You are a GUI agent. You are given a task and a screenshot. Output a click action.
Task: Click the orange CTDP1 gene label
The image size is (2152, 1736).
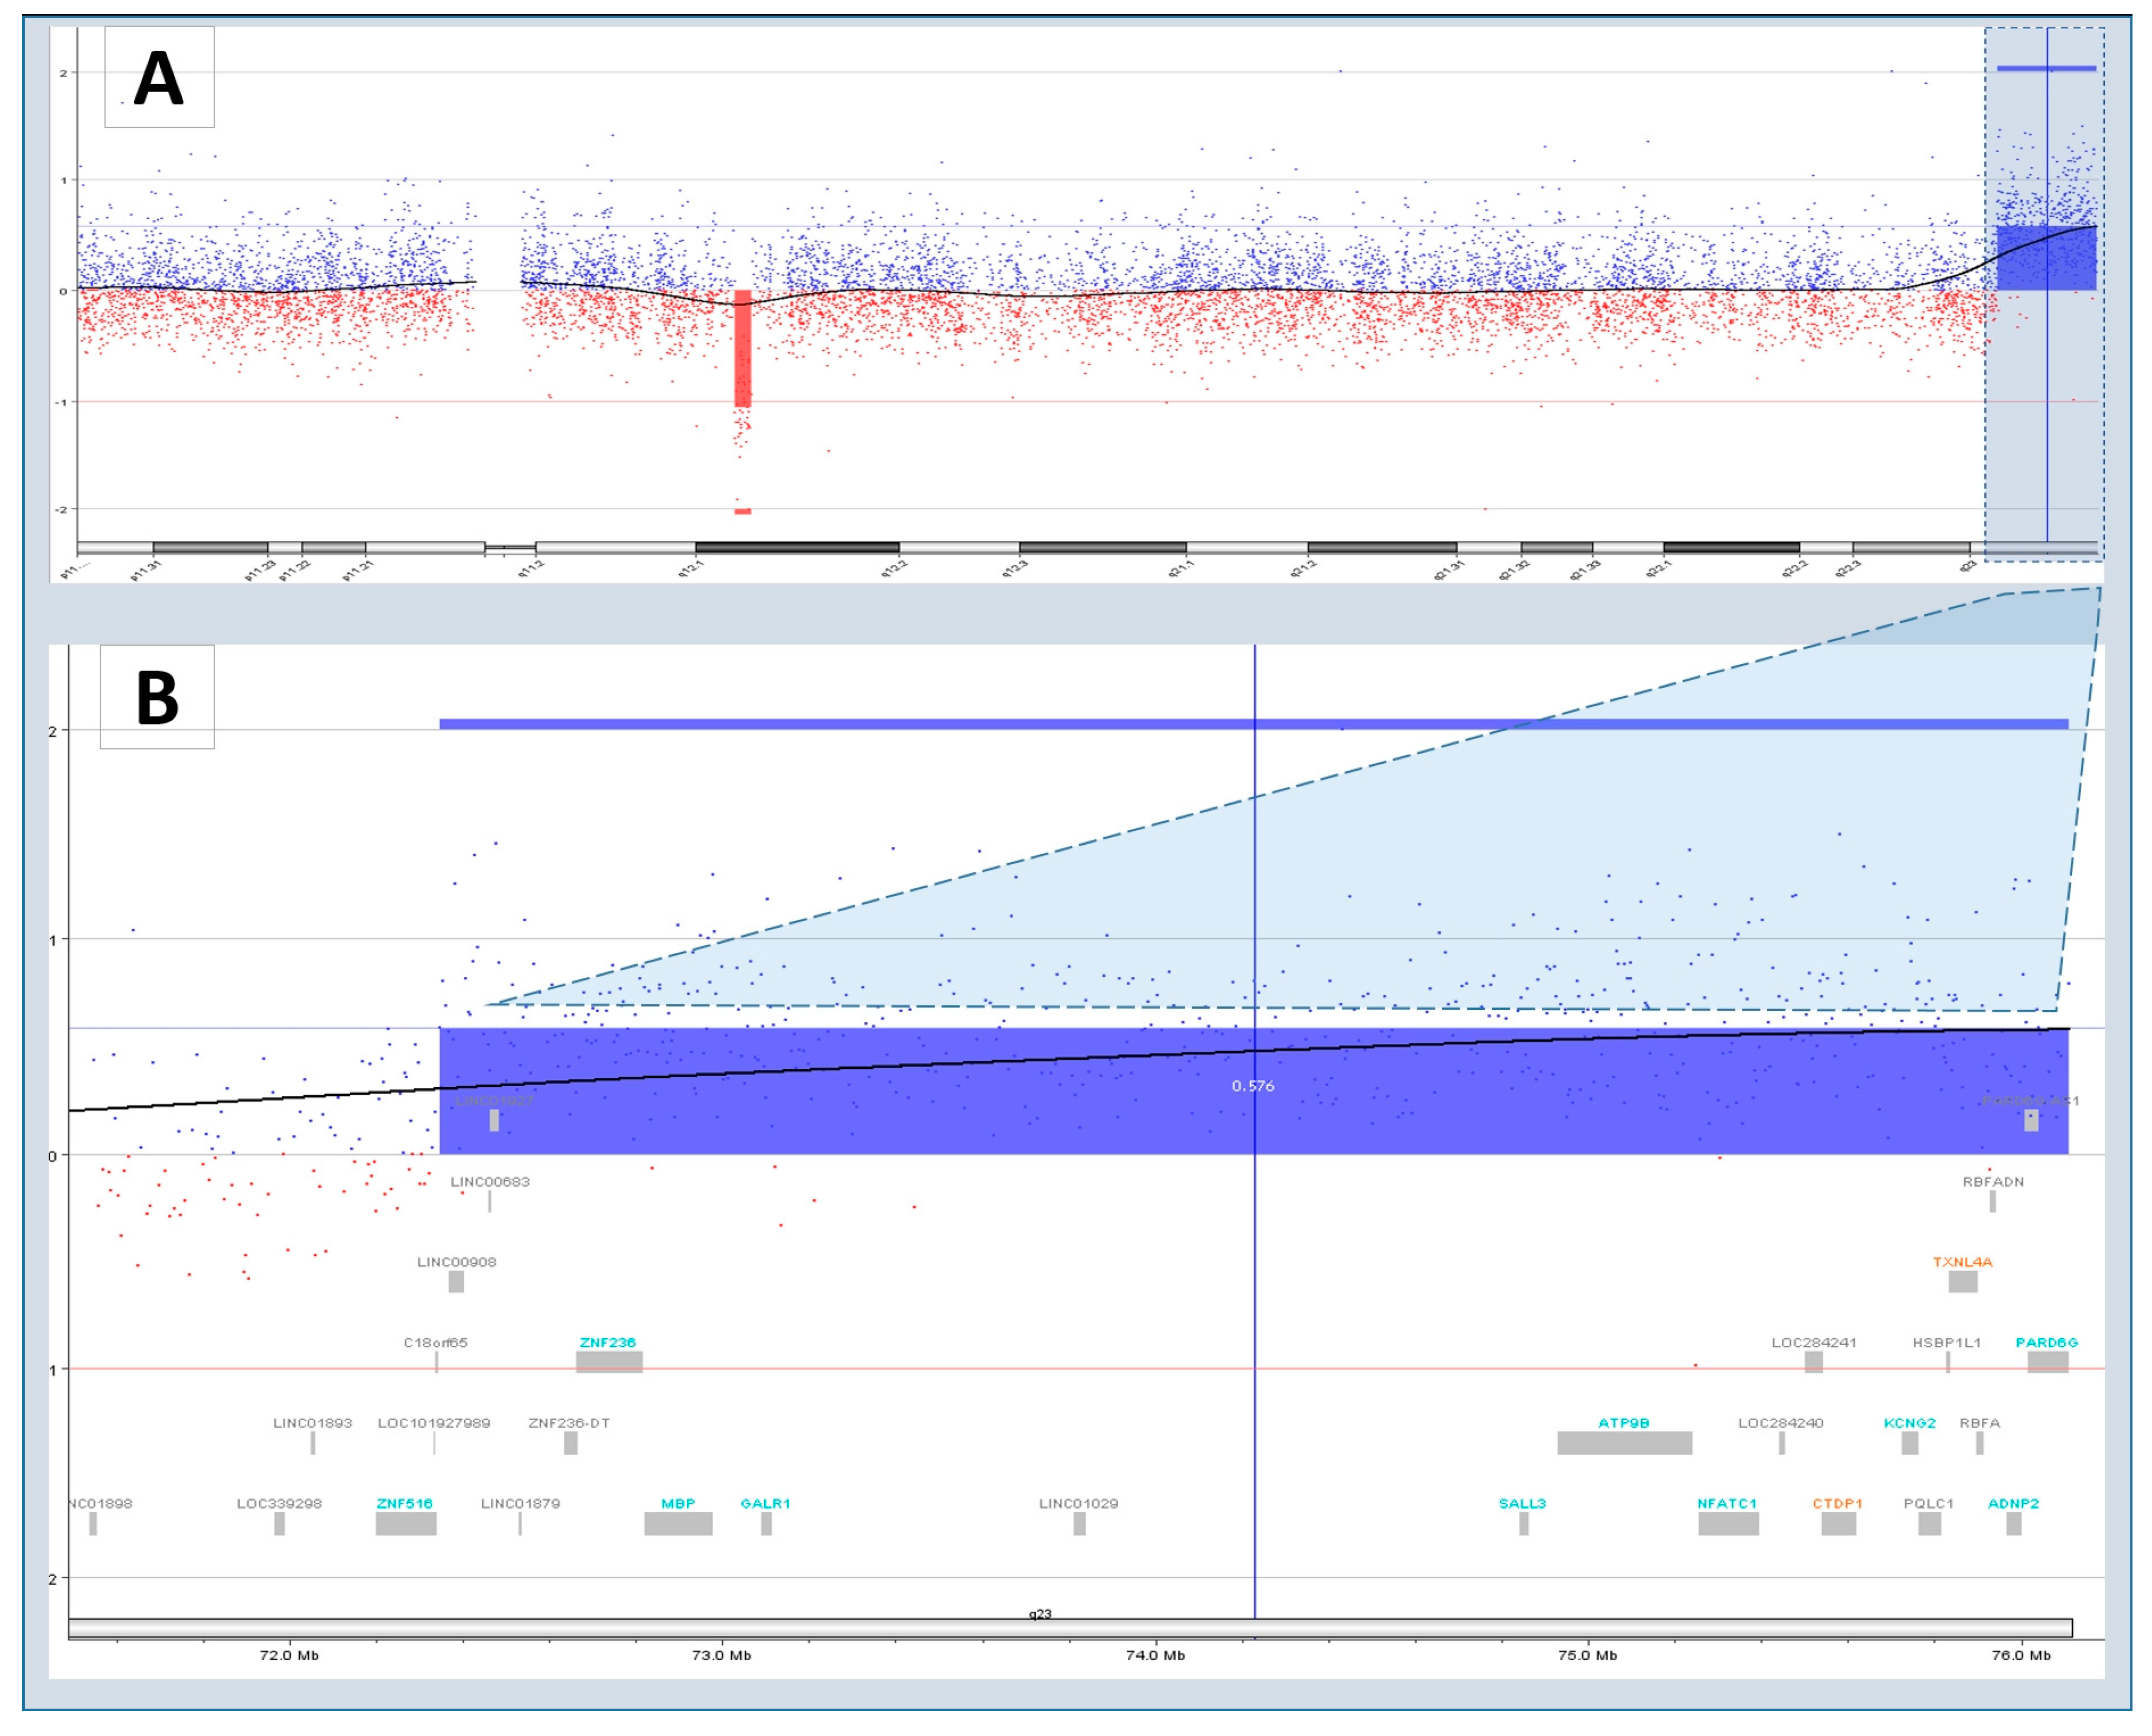pyautogui.click(x=1837, y=1503)
